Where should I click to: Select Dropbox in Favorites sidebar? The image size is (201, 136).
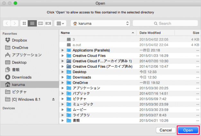19,40
